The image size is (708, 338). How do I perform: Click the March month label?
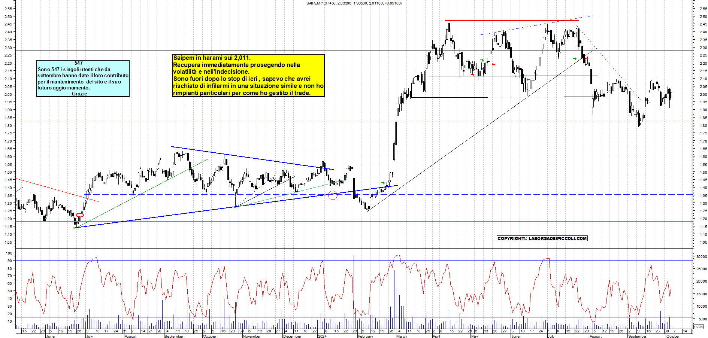[x=401, y=336]
